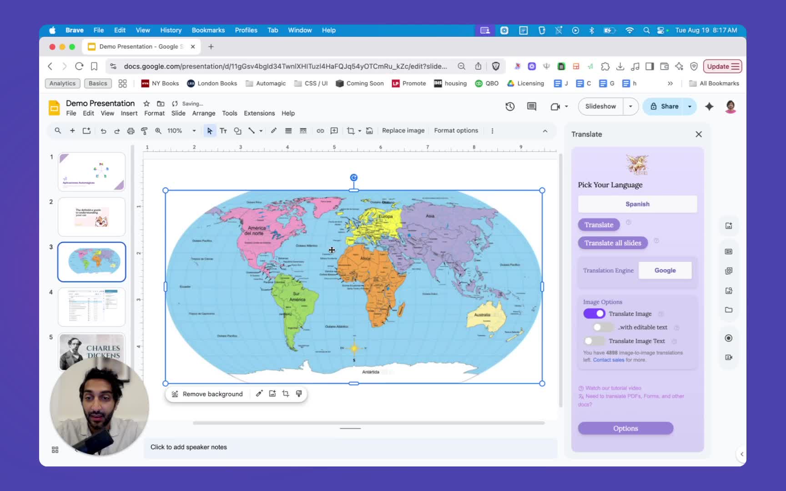Click the Translate all slides button
Screen dimensions: 786x491
pos(612,243)
